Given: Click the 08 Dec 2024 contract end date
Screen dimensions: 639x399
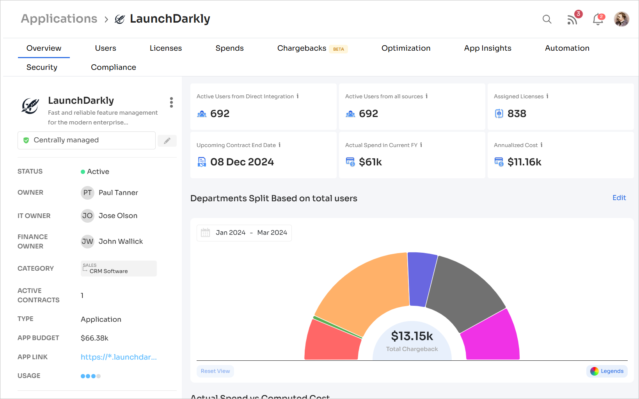Looking at the screenshot, I should [242, 162].
